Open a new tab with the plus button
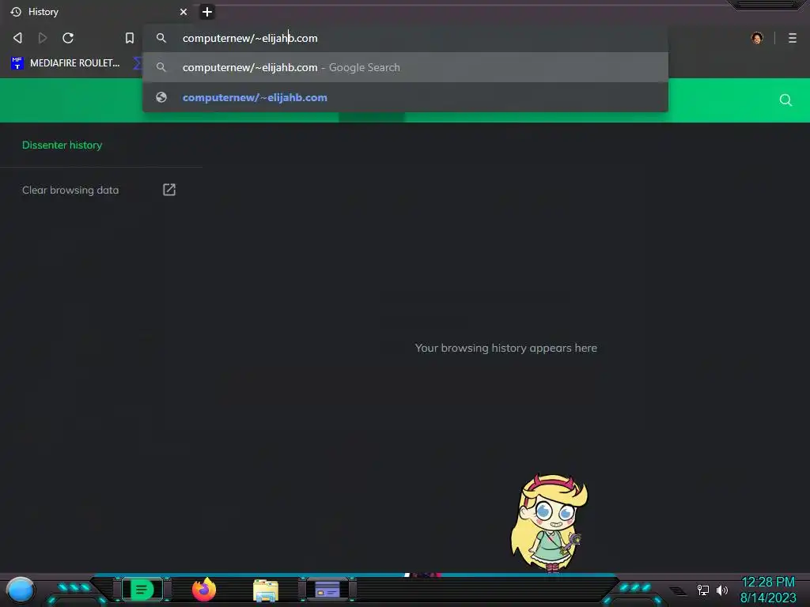Screen dimensions: 810x607 point(207,12)
